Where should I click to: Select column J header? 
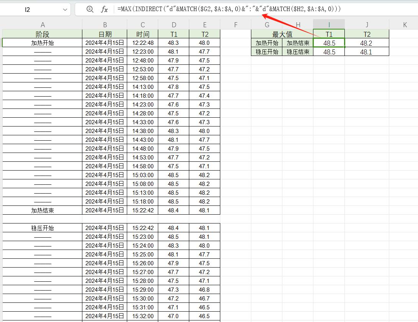coord(367,25)
